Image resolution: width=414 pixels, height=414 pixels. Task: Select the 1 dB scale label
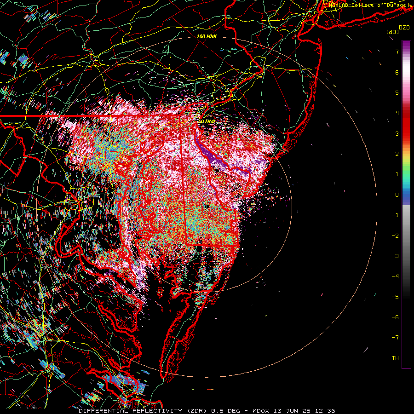(397, 174)
